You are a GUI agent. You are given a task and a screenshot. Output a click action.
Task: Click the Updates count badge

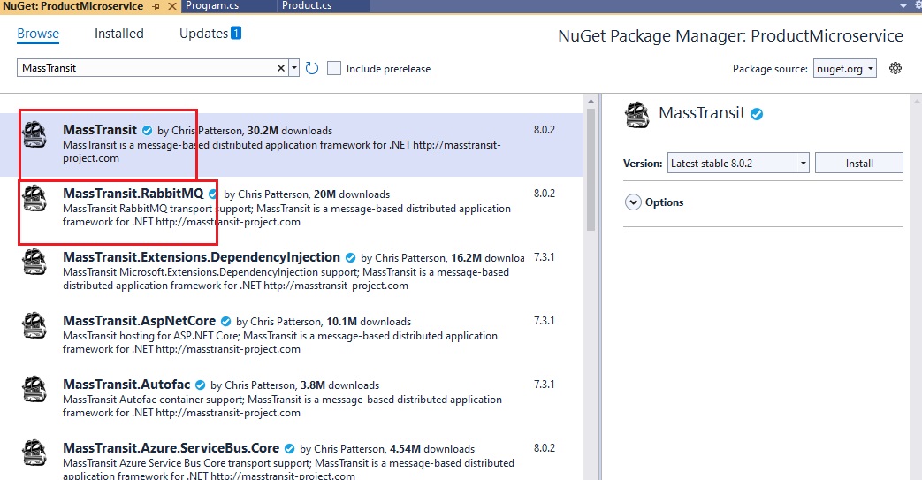[x=236, y=33]
